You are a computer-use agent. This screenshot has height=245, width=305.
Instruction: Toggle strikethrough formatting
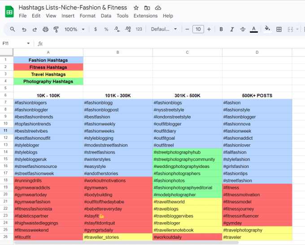(x=243, y=30)
